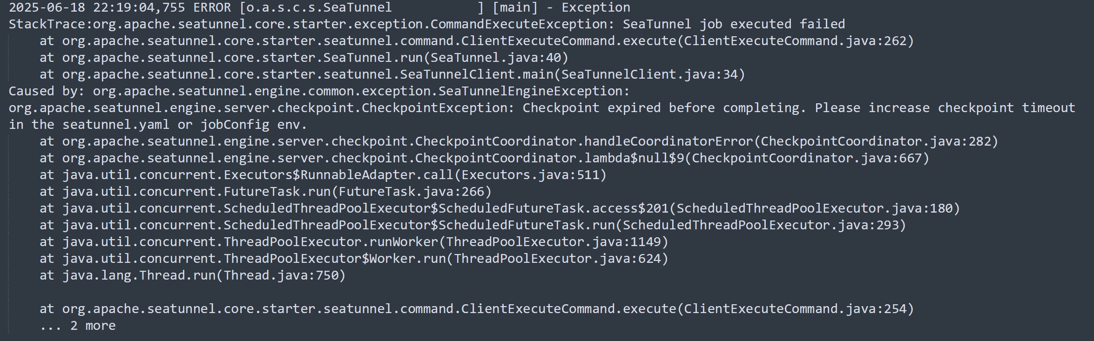Click the timestamp 2025-06-18 22:19:04,755
The height and width of the screenshot is (341, 1094).
(x=97, y=8)
